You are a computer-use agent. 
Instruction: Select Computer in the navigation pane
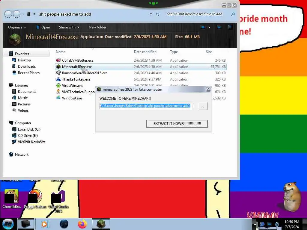click(23, 123)
